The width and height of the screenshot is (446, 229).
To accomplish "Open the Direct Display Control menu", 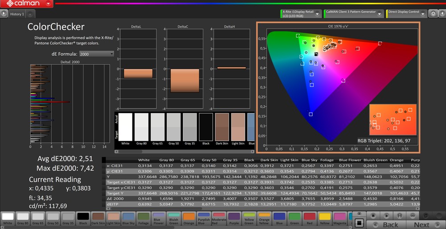I will click(x=423, y=14).
